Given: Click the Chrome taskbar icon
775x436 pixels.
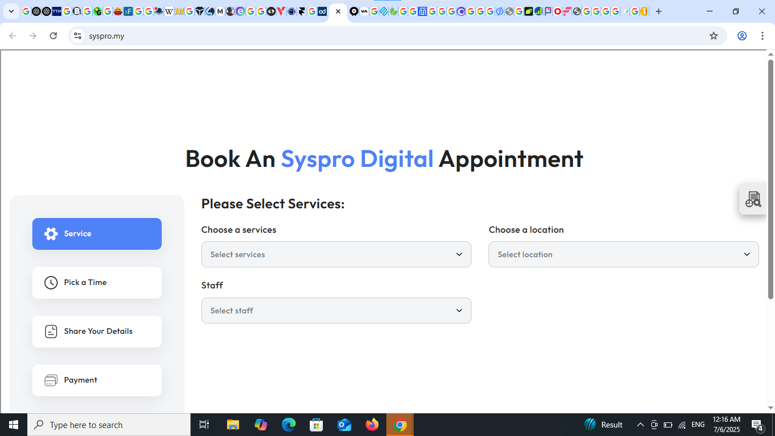Looking at the screenshot, I should (400, 425).
